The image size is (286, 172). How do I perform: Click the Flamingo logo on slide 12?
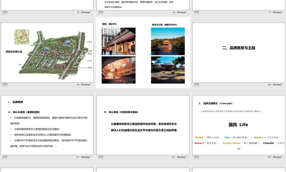pyautogui.click(x=181, y=157)
